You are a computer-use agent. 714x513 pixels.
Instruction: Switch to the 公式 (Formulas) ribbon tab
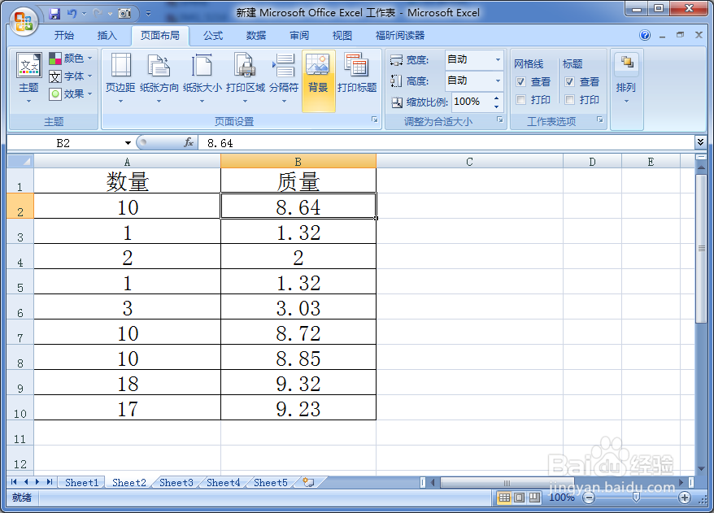(213, 34)
